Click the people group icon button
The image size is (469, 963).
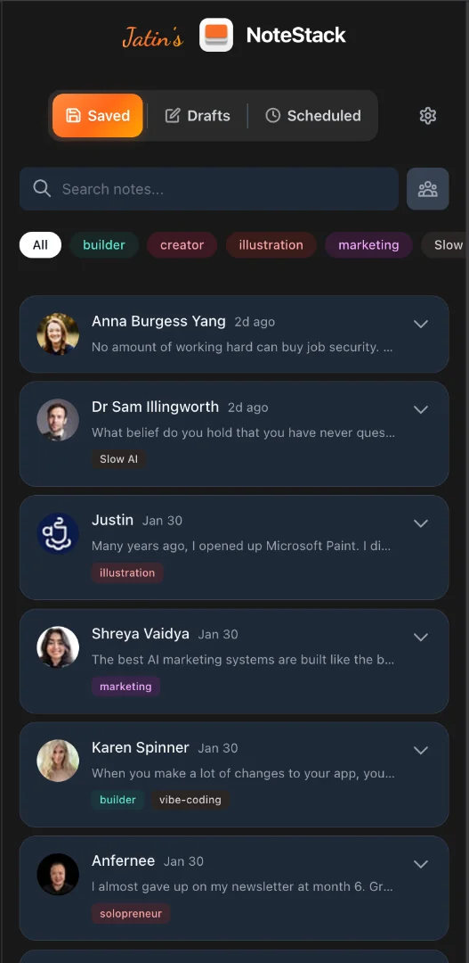427,188
